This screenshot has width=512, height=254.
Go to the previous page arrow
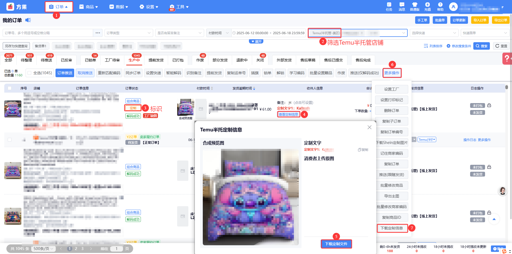coord(61,249)
